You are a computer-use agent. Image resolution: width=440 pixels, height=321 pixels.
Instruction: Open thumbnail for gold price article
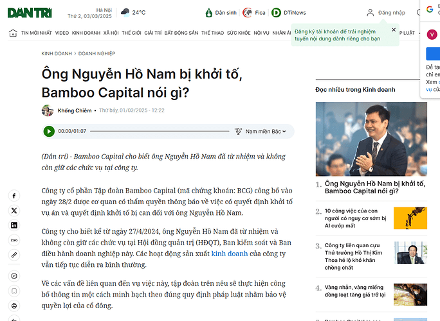[x=410, y=295]
